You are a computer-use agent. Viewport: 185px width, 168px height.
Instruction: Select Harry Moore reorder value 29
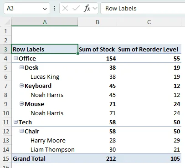[x=149, y=140]
